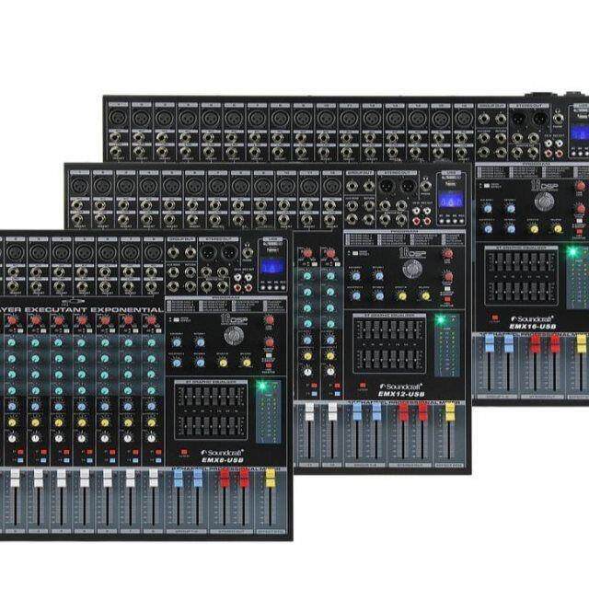The width and height of the screenshot is (589, 589).
Task: Select the yellow fader on the EMX12-USB mixer
Action: click(x=450, y=411)
